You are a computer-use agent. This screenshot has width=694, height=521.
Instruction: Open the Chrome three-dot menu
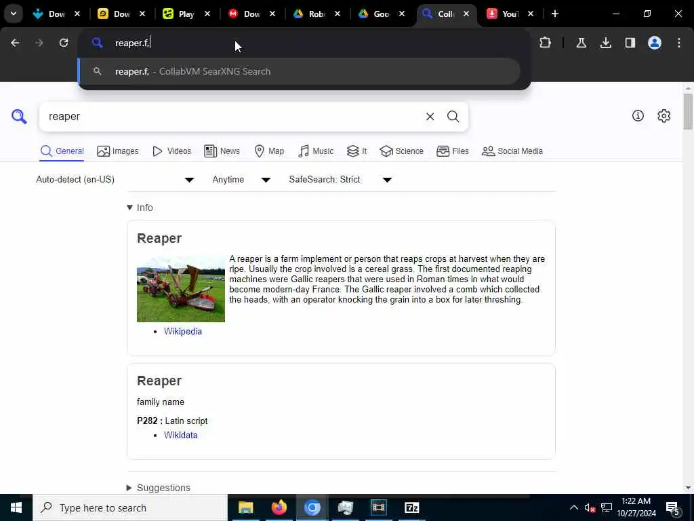pos(679,43)
